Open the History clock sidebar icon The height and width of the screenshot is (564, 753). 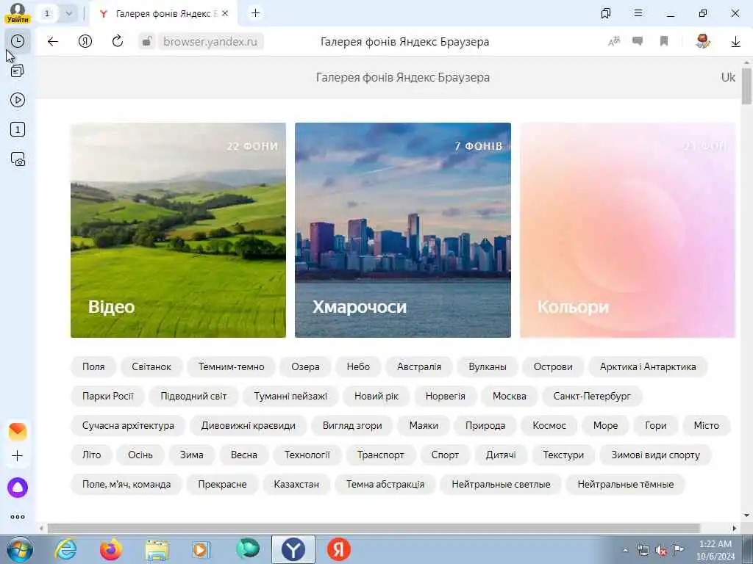(18, 41)
